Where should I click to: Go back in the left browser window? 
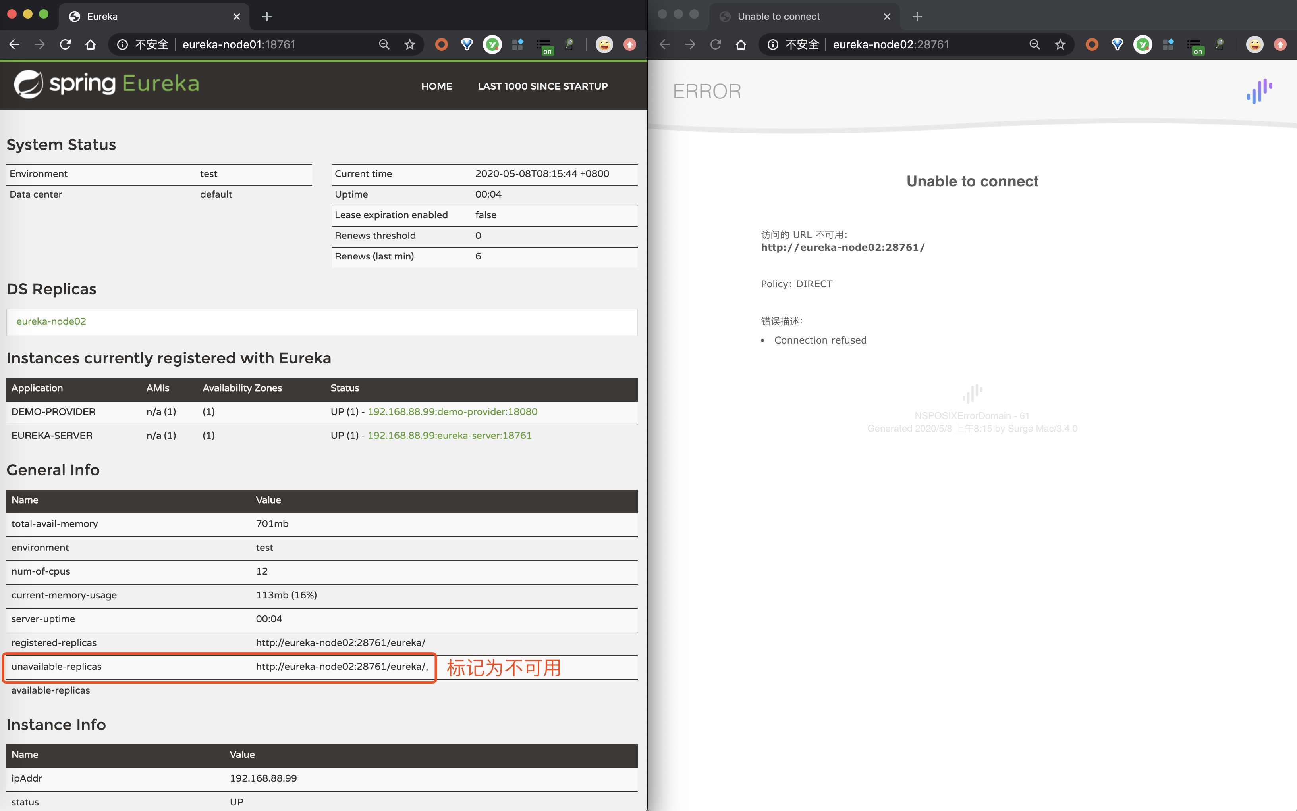point(14,44)
